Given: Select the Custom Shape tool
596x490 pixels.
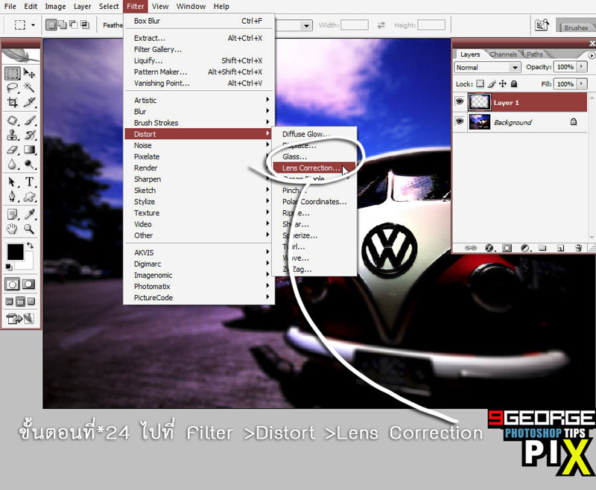Looking at the screenshot, I should click(29, 197).
